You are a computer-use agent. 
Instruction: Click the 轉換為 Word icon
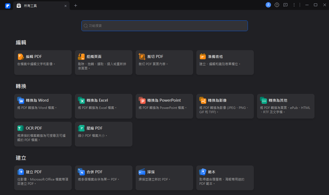[x=21, y=100]
